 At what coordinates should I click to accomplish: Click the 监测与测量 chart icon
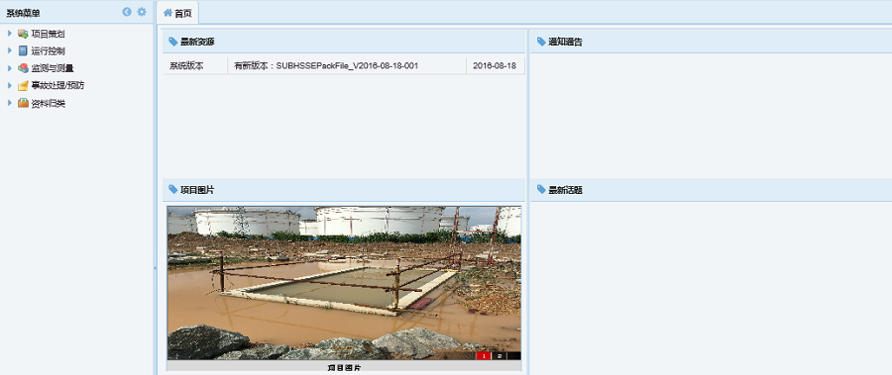point(23,68)
